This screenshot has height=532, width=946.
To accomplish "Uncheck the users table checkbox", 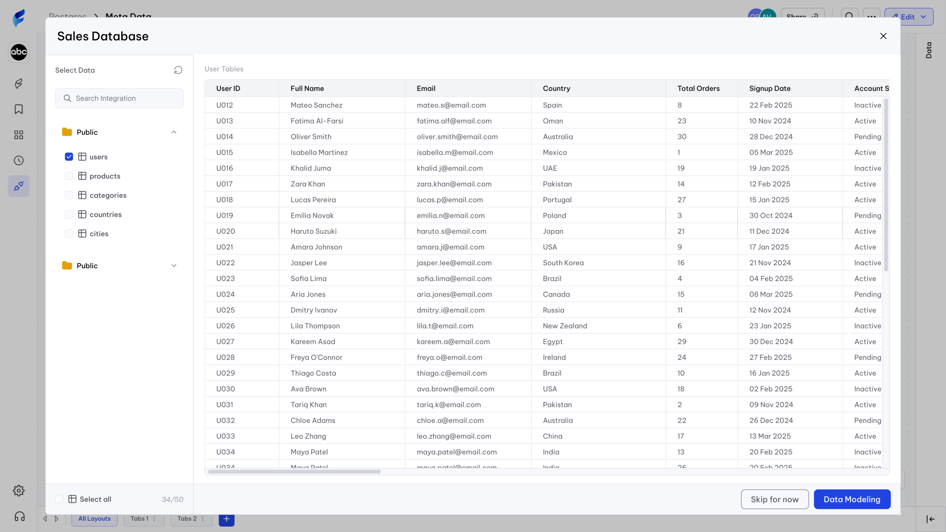I will pos(69,157).
